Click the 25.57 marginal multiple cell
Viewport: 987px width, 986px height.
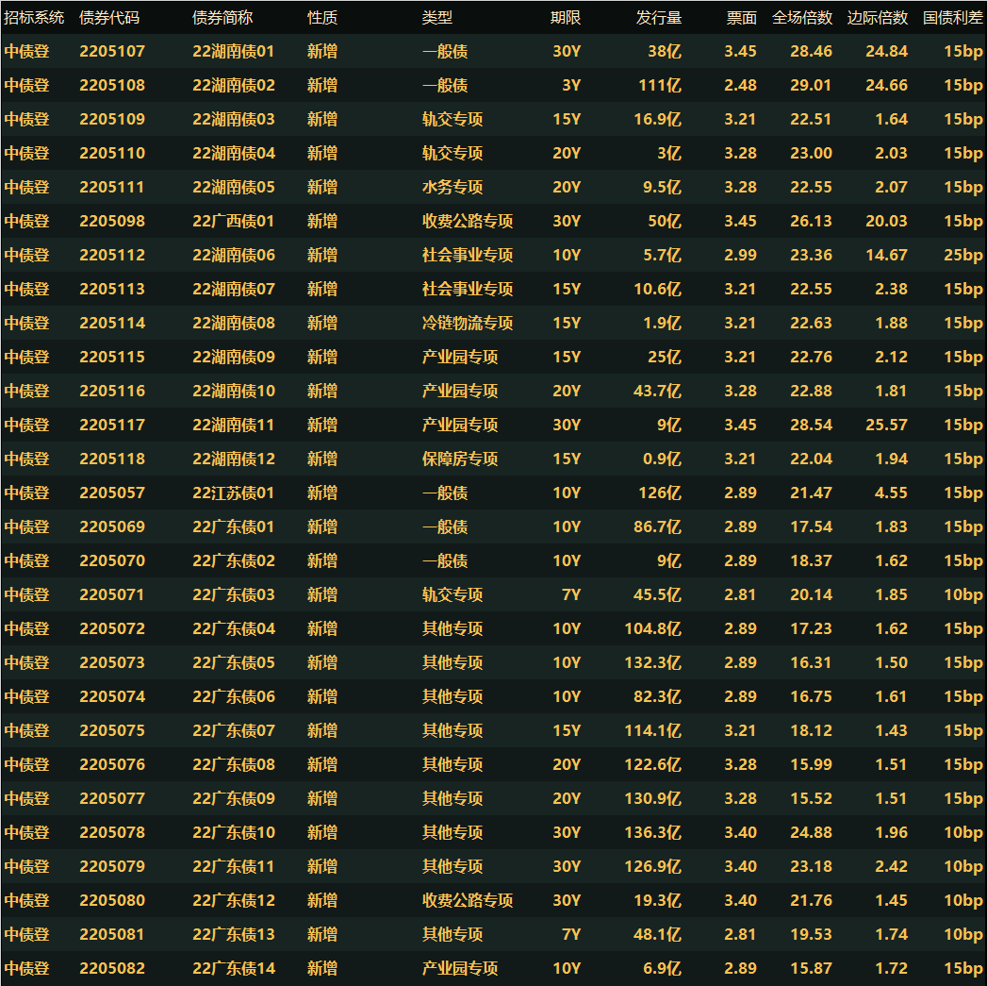pyautogui.click(x=886, y=425)
